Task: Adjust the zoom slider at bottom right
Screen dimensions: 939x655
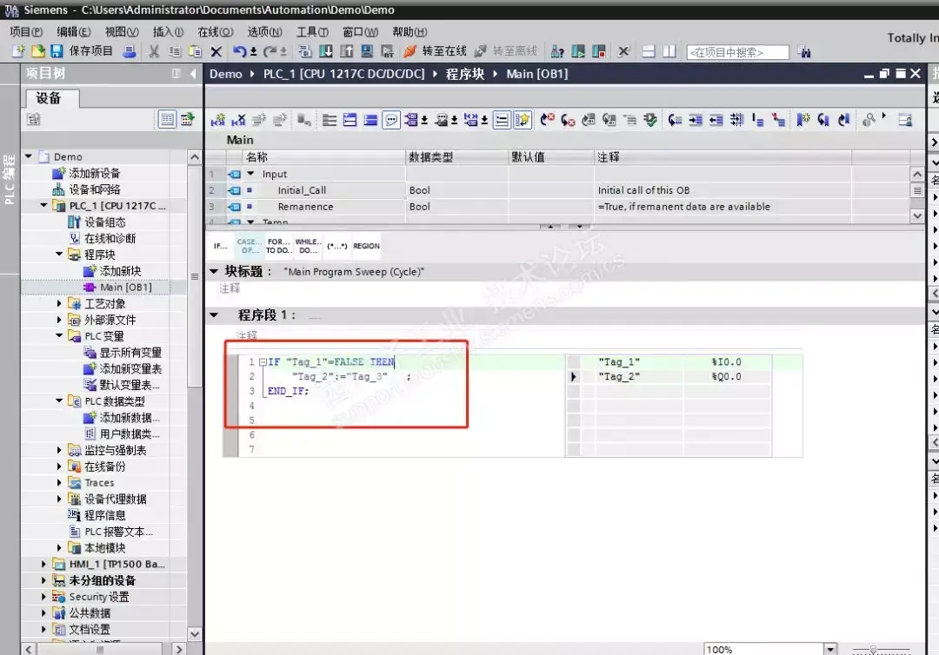Action: (x=873, y=649)
